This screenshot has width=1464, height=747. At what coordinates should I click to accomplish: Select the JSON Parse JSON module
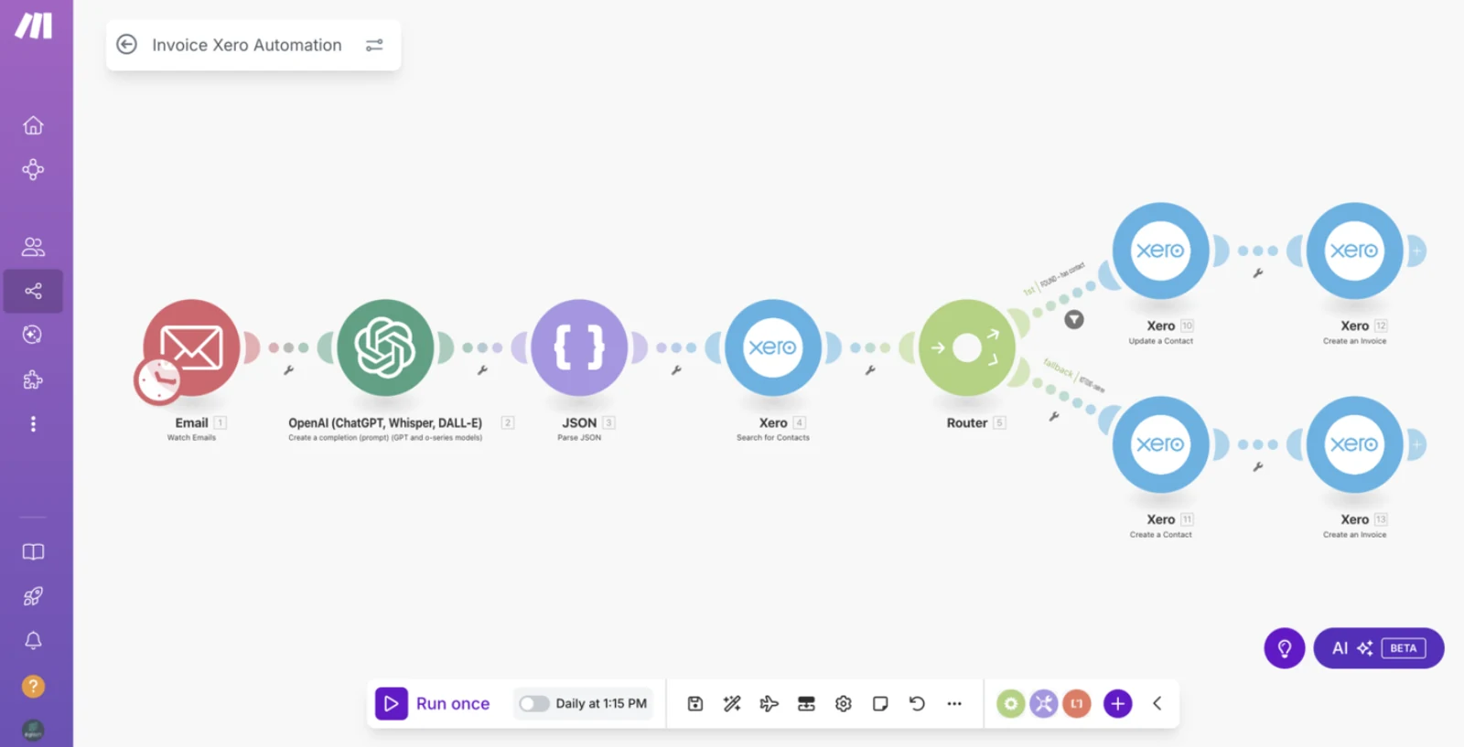579,347
